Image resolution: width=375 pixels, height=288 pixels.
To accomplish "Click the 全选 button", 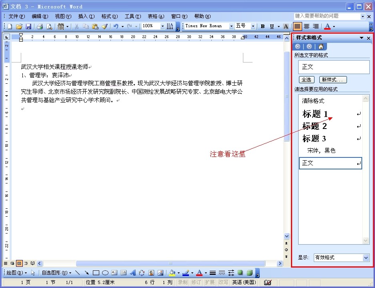I will [x=306, y=80].
